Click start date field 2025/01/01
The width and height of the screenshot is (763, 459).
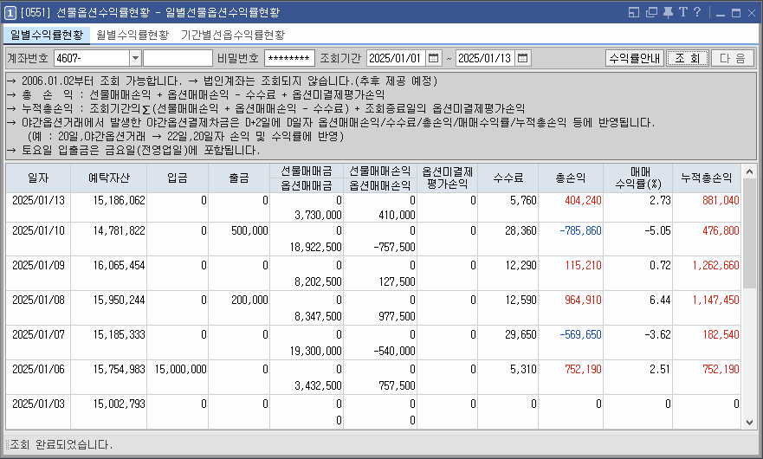click(396, 58)
